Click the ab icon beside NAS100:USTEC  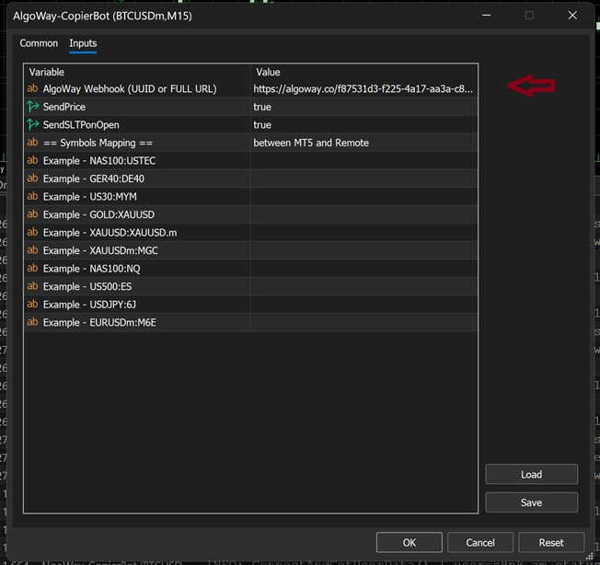(32, 160)
